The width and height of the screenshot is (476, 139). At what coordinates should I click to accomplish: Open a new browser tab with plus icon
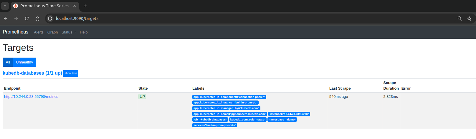tap(85, 6)
